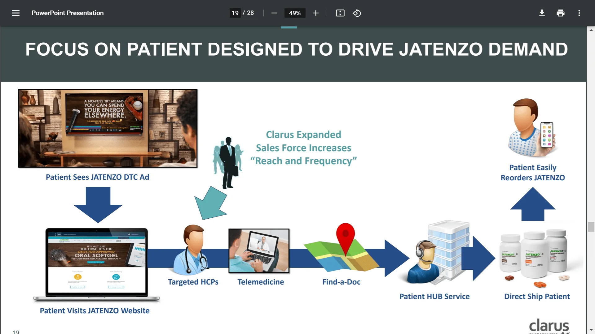Rotate the document counterclockwise
Viewport: 595px width, 334px height.
click(357, 13)
